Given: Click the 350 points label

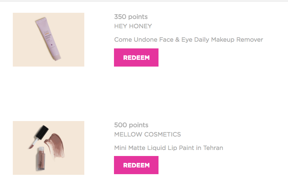Looking at the screenshot, I should (131, 17).
